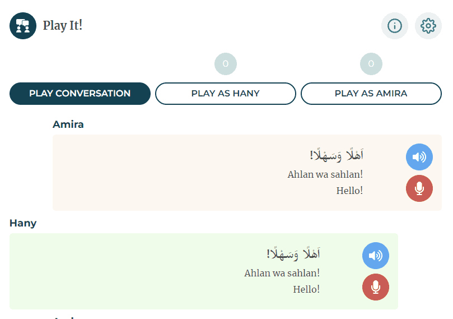Click Amira's "Ahlan wa sahlan!" transliteration
This screenshot has height=319, width=453.
pyautogui.click(x=325, y=174)
